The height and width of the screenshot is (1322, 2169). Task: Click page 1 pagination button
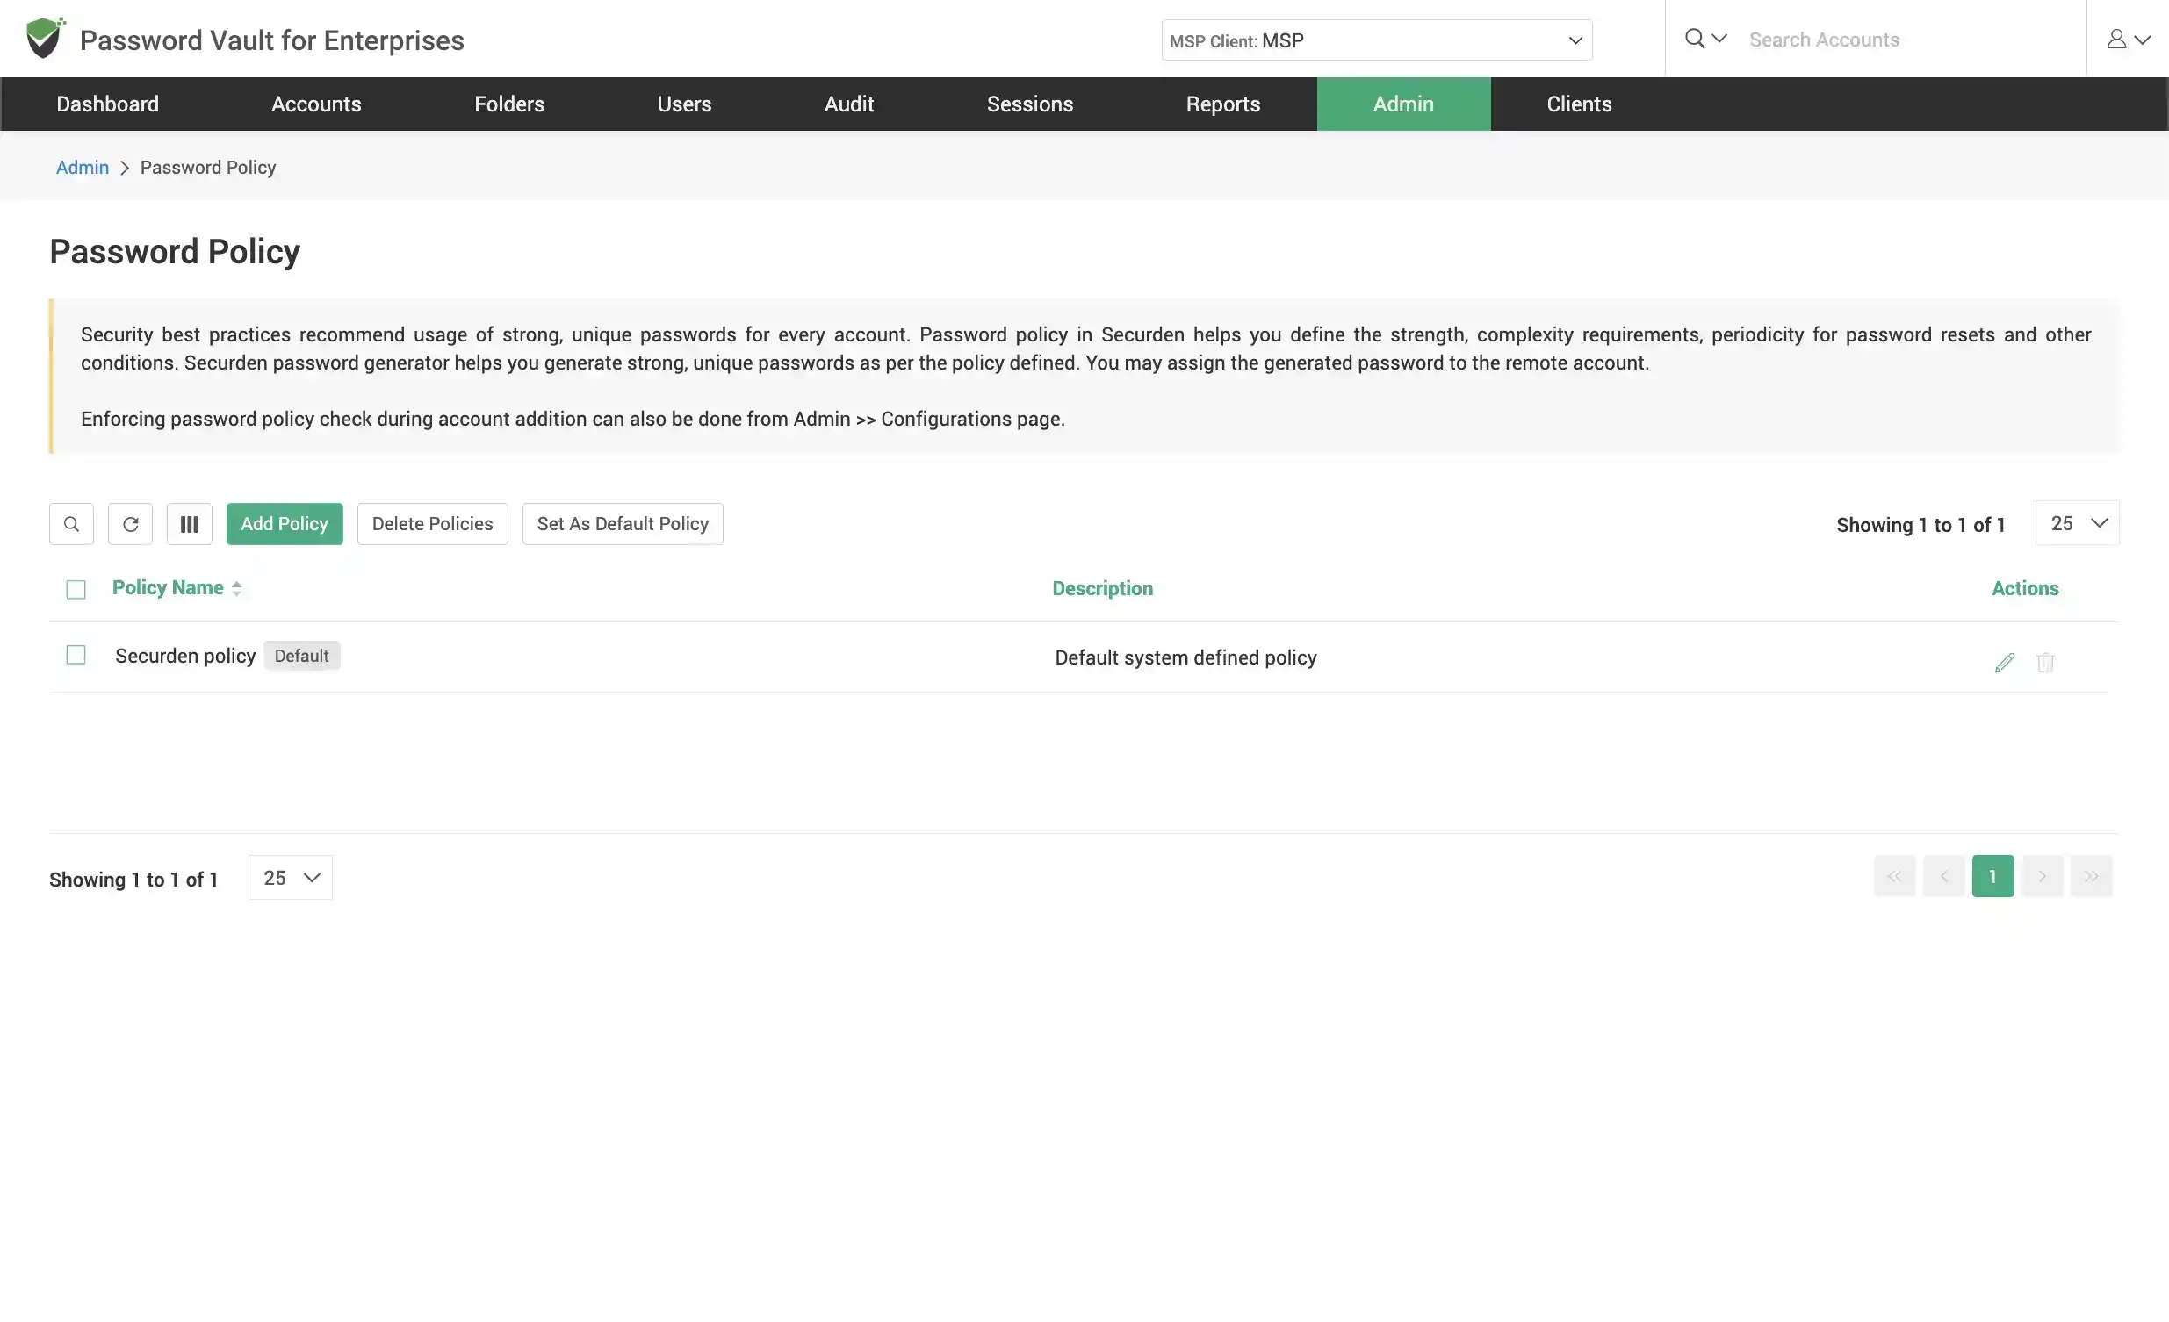tap(1992, 876)
